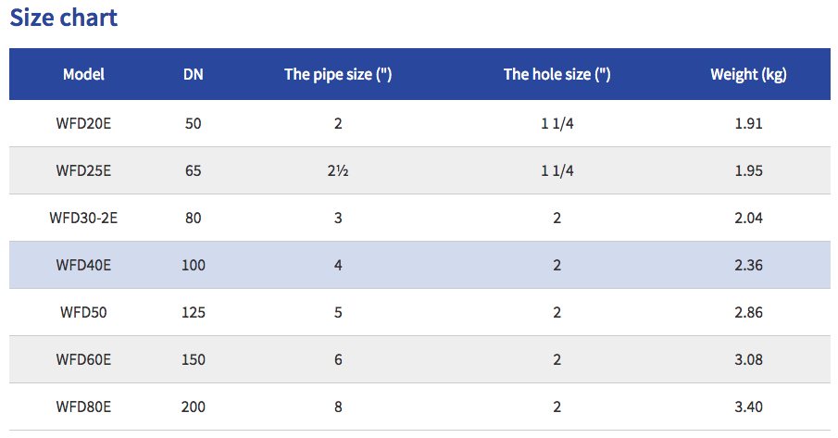Click The pipe size column header

tap(338, 74)
